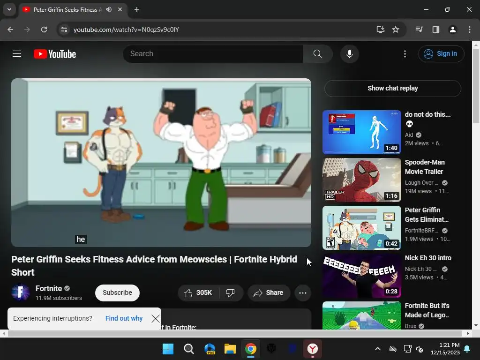Focus the YouTube Search field
Viewport: 480px width, 360px height.
pos(213,54)
